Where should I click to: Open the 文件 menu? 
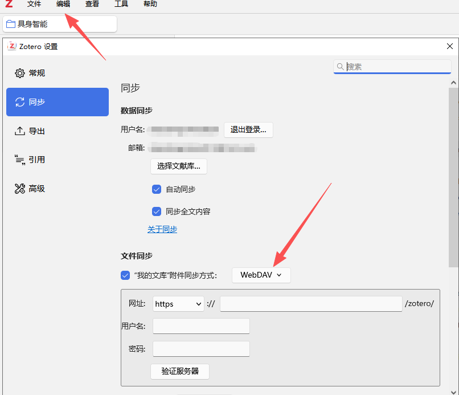pos(34,4)
